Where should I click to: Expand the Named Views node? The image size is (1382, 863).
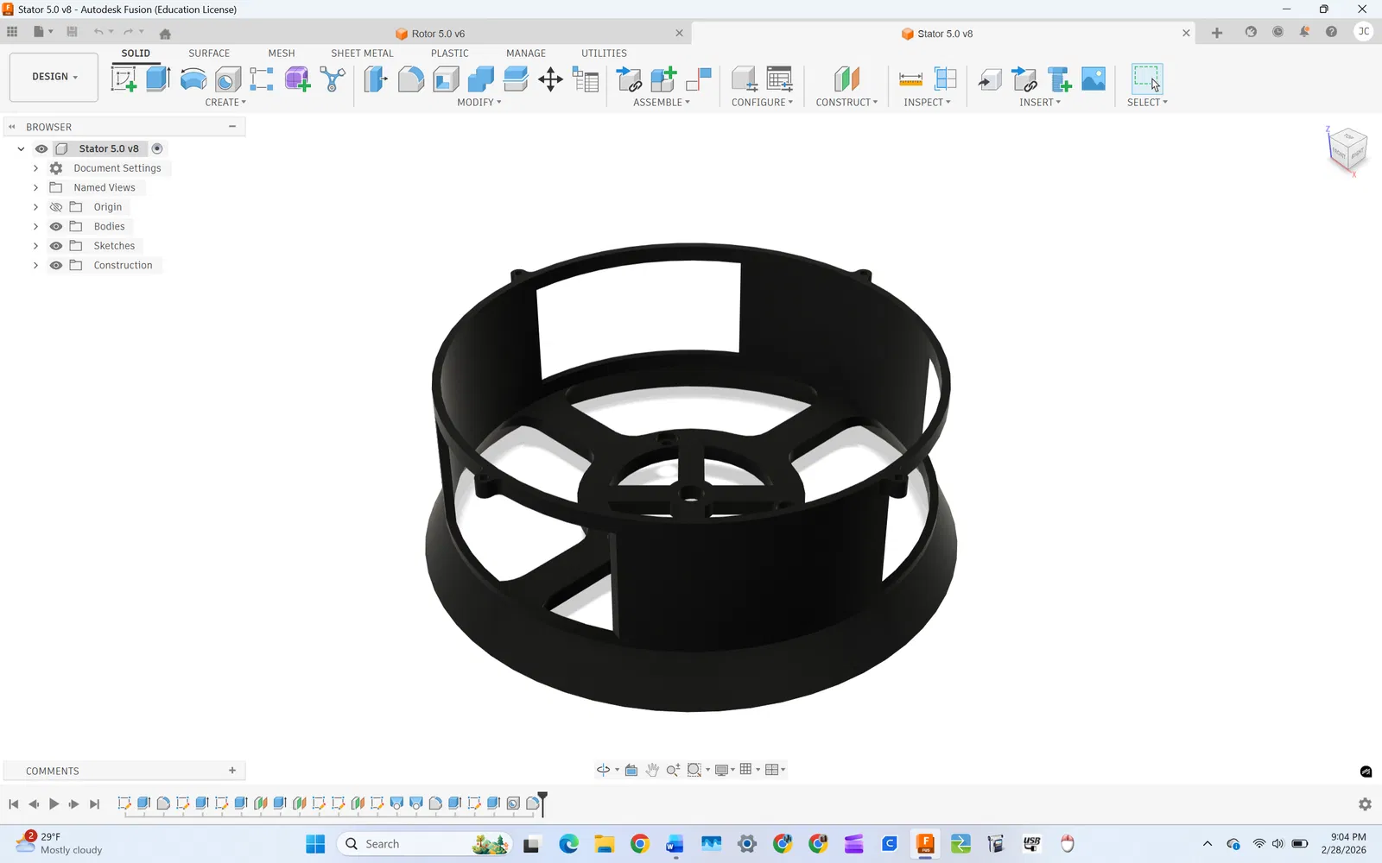click(x=35, y=187)
